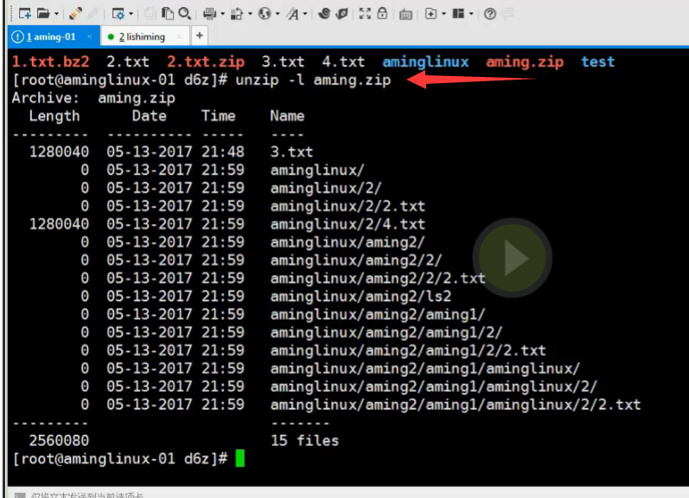Click the 1.txt.bz2 file name

50,62
